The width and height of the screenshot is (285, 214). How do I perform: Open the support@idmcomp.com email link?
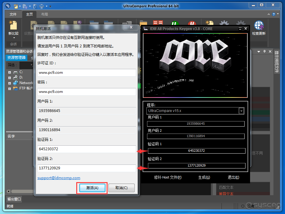point(59,178)
